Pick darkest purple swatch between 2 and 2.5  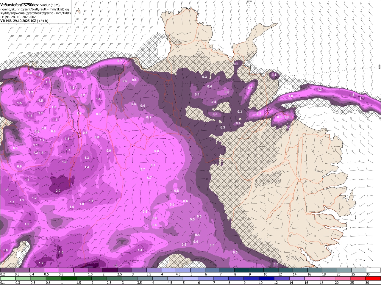tap(110, 270)
